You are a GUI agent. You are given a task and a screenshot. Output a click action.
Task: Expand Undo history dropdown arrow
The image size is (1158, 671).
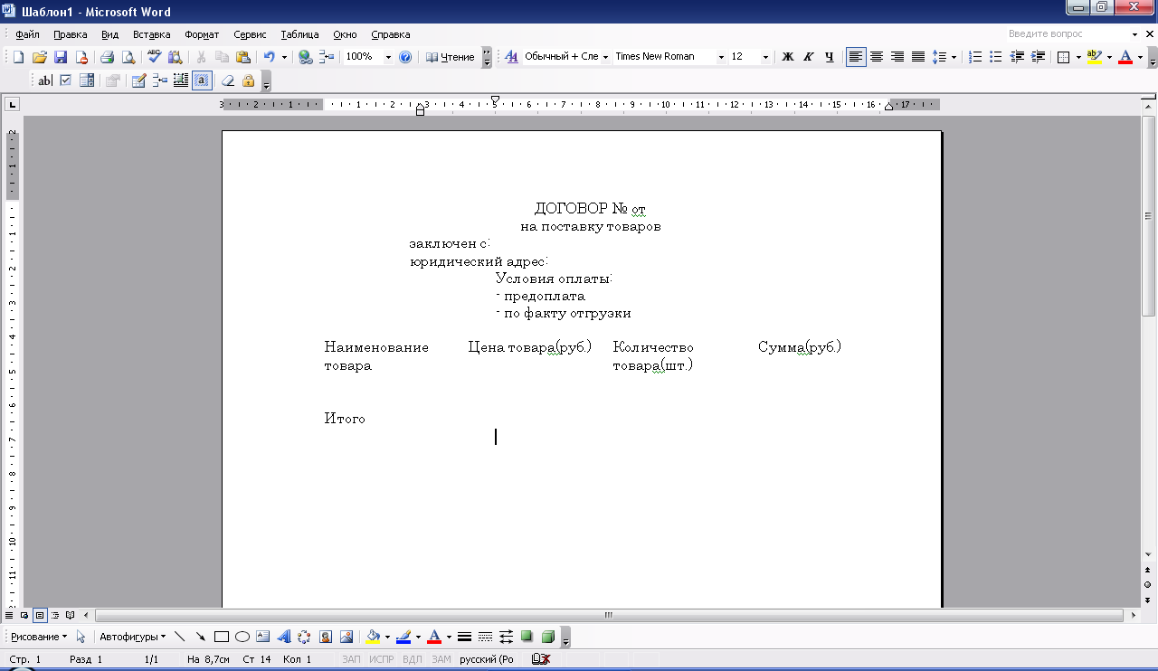[x=283, y=57]
